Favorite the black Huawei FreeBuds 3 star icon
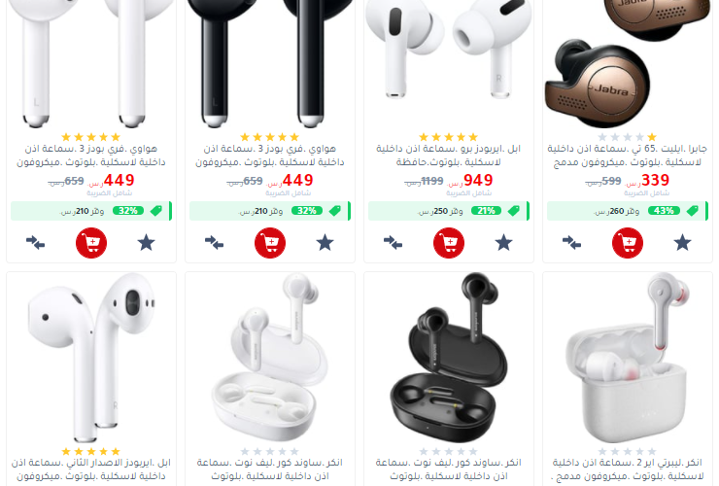The height and width of the screenshot is (486, 719). pos(325,242)
